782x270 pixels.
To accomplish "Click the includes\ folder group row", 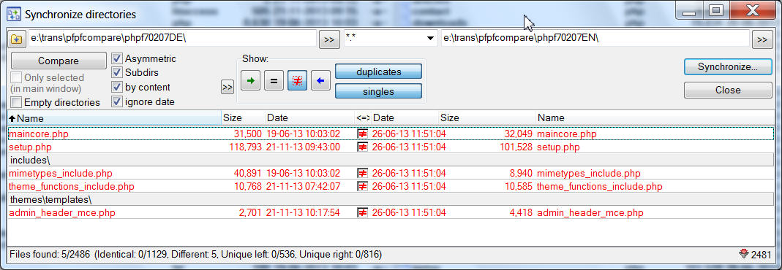I will pyautogui.click(x=391, y=160).
